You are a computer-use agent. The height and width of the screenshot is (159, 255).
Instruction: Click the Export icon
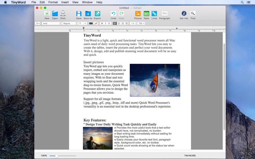[97, 14]
